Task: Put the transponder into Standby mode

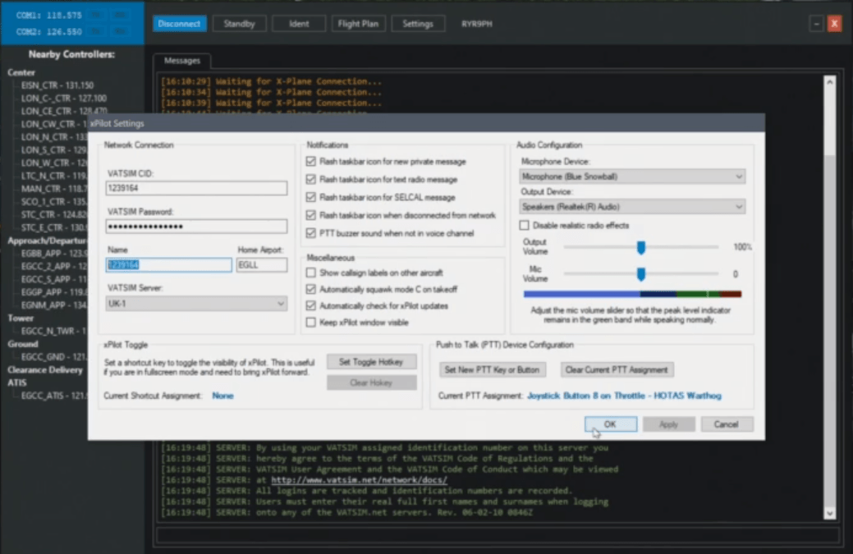Action: (x=239, y=23)
